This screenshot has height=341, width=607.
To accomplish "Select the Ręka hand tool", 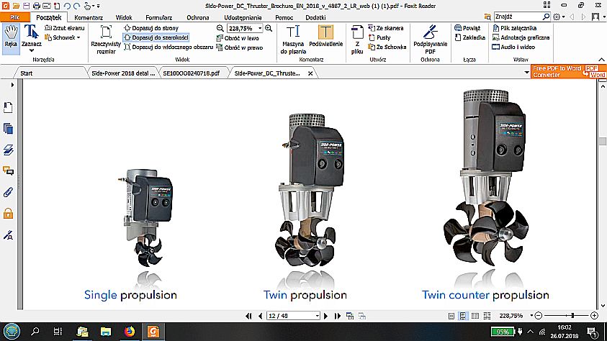I will pyautogui.click(x=11, y=38).
